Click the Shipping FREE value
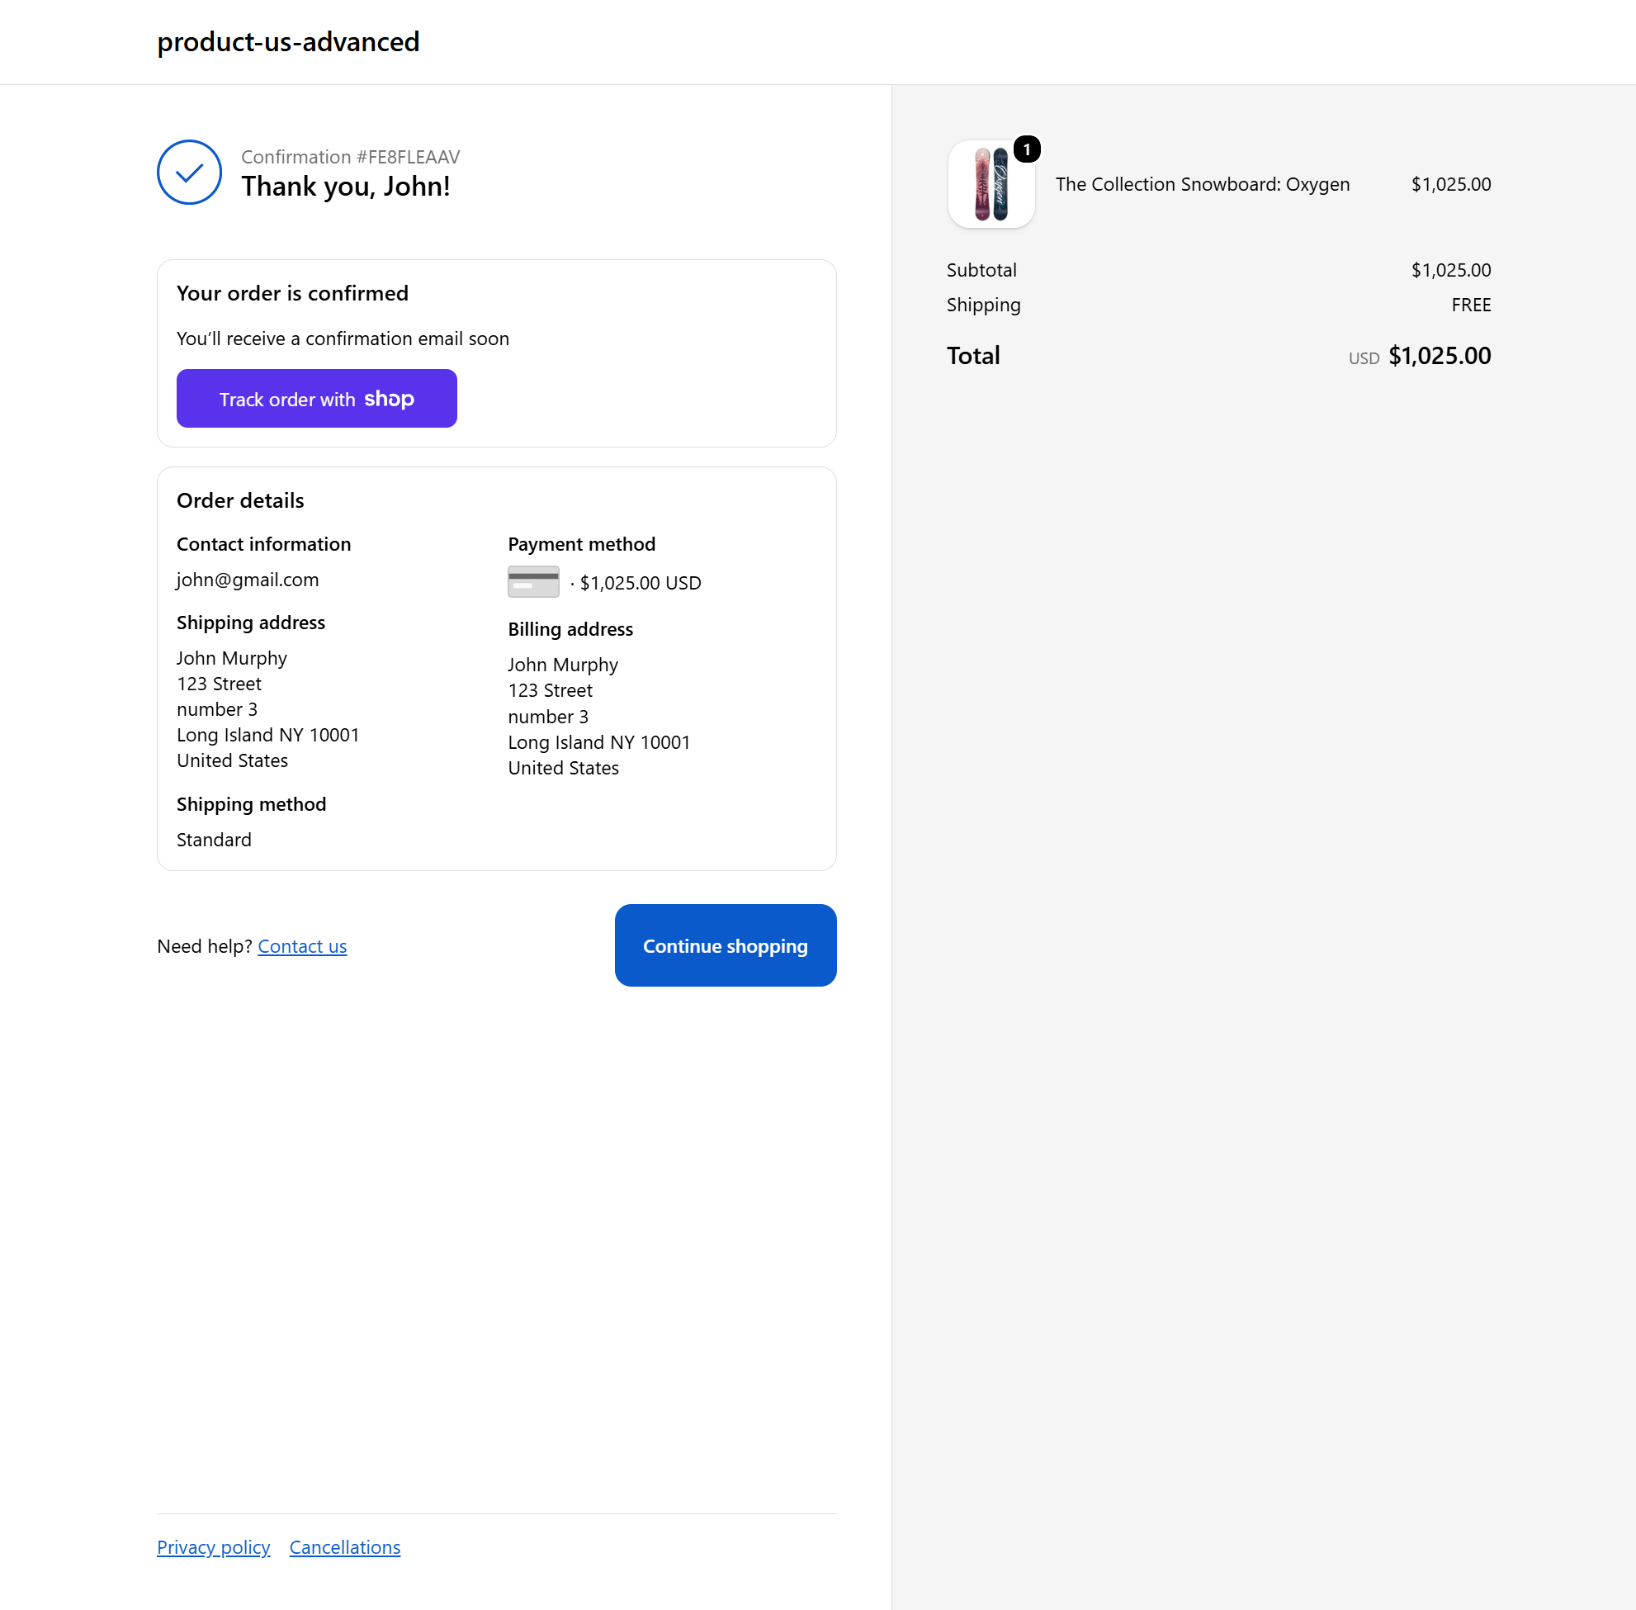This screenshot has width=1636, height=1610. [x=1470, y=305]
